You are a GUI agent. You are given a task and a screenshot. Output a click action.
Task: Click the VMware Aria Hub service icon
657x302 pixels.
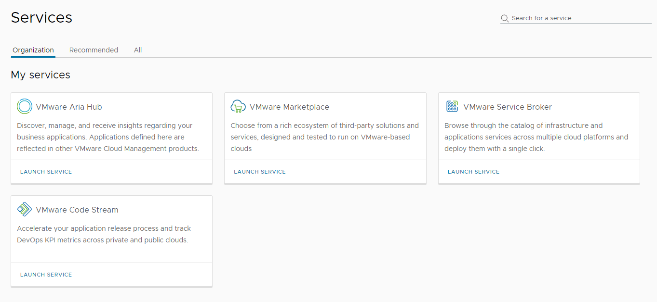24,106
